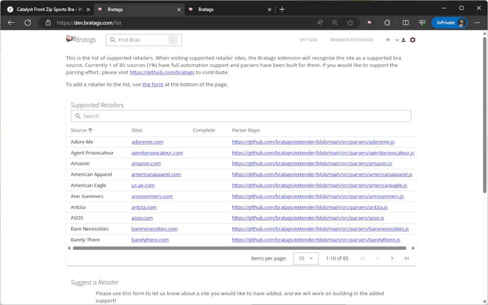Viewport: 488px width, 305px height.
Task: Open browser Extensions puzzle icon
Action: click(387, 23)
